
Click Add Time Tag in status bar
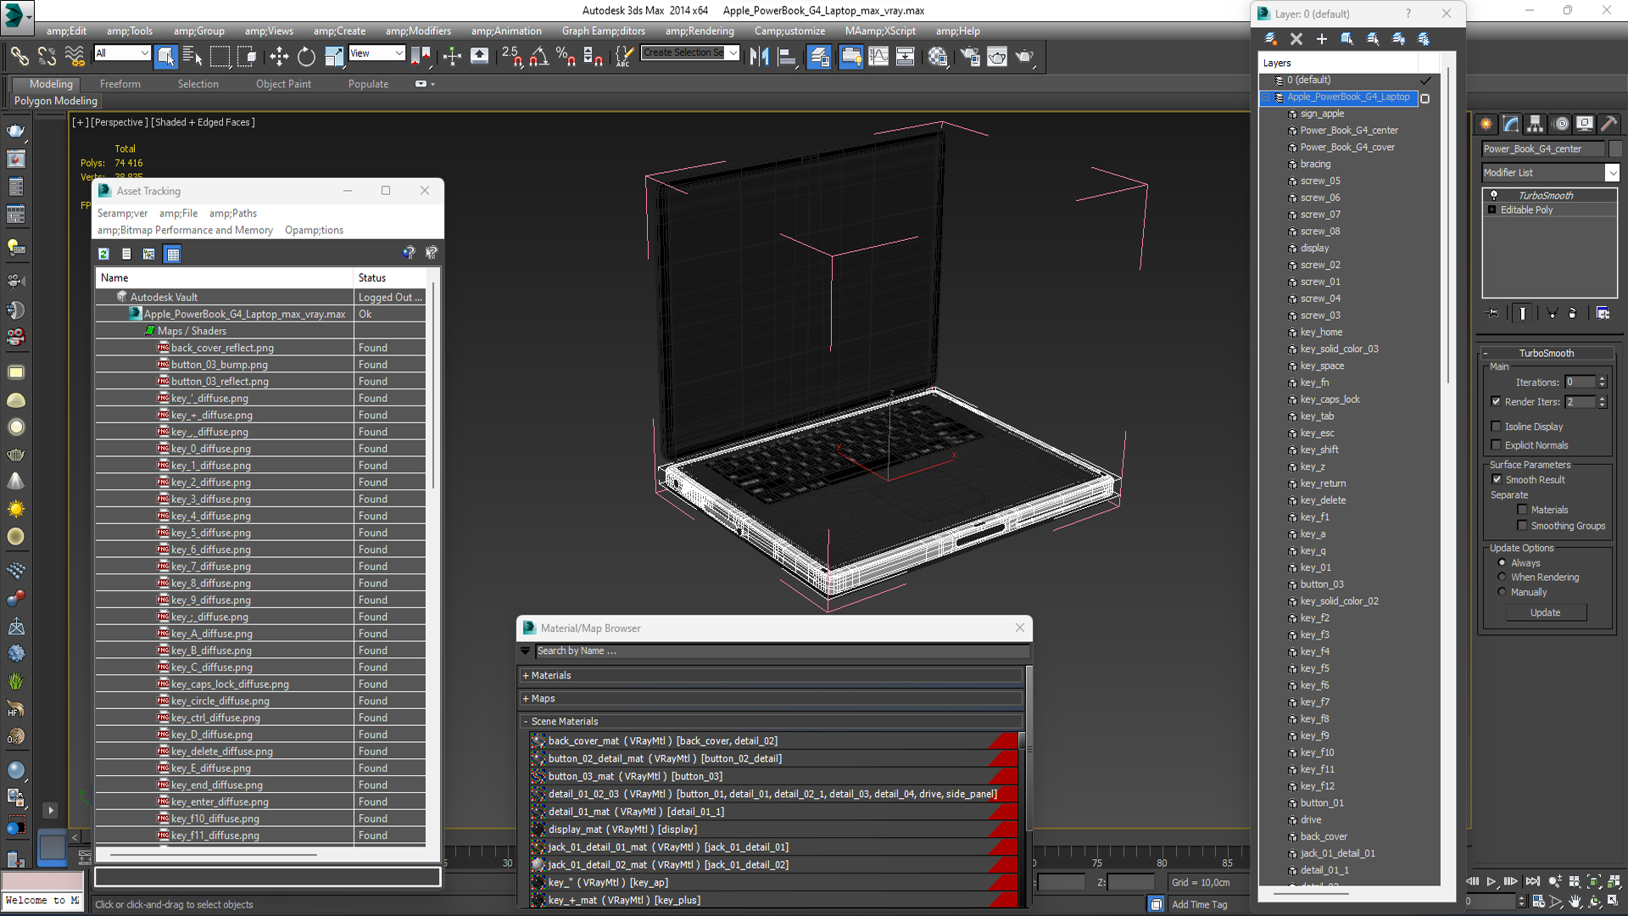[1199, 905]
